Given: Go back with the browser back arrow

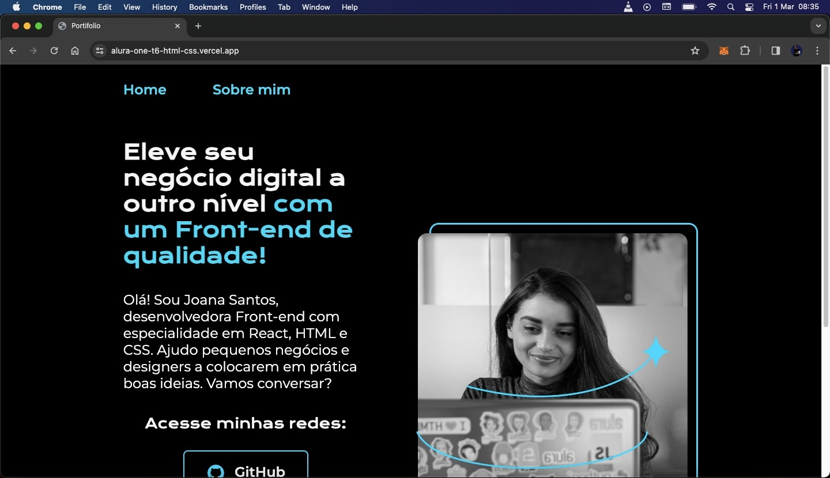Looking at the screenshot, I should (13, 51).
